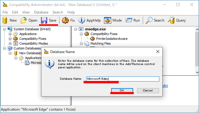Click the status bar application fix count text

click(38, 109)
